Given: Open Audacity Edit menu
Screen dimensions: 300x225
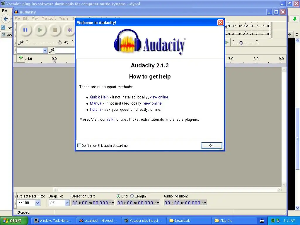Looking at the screenshot, I should click(x=26, y=18).
